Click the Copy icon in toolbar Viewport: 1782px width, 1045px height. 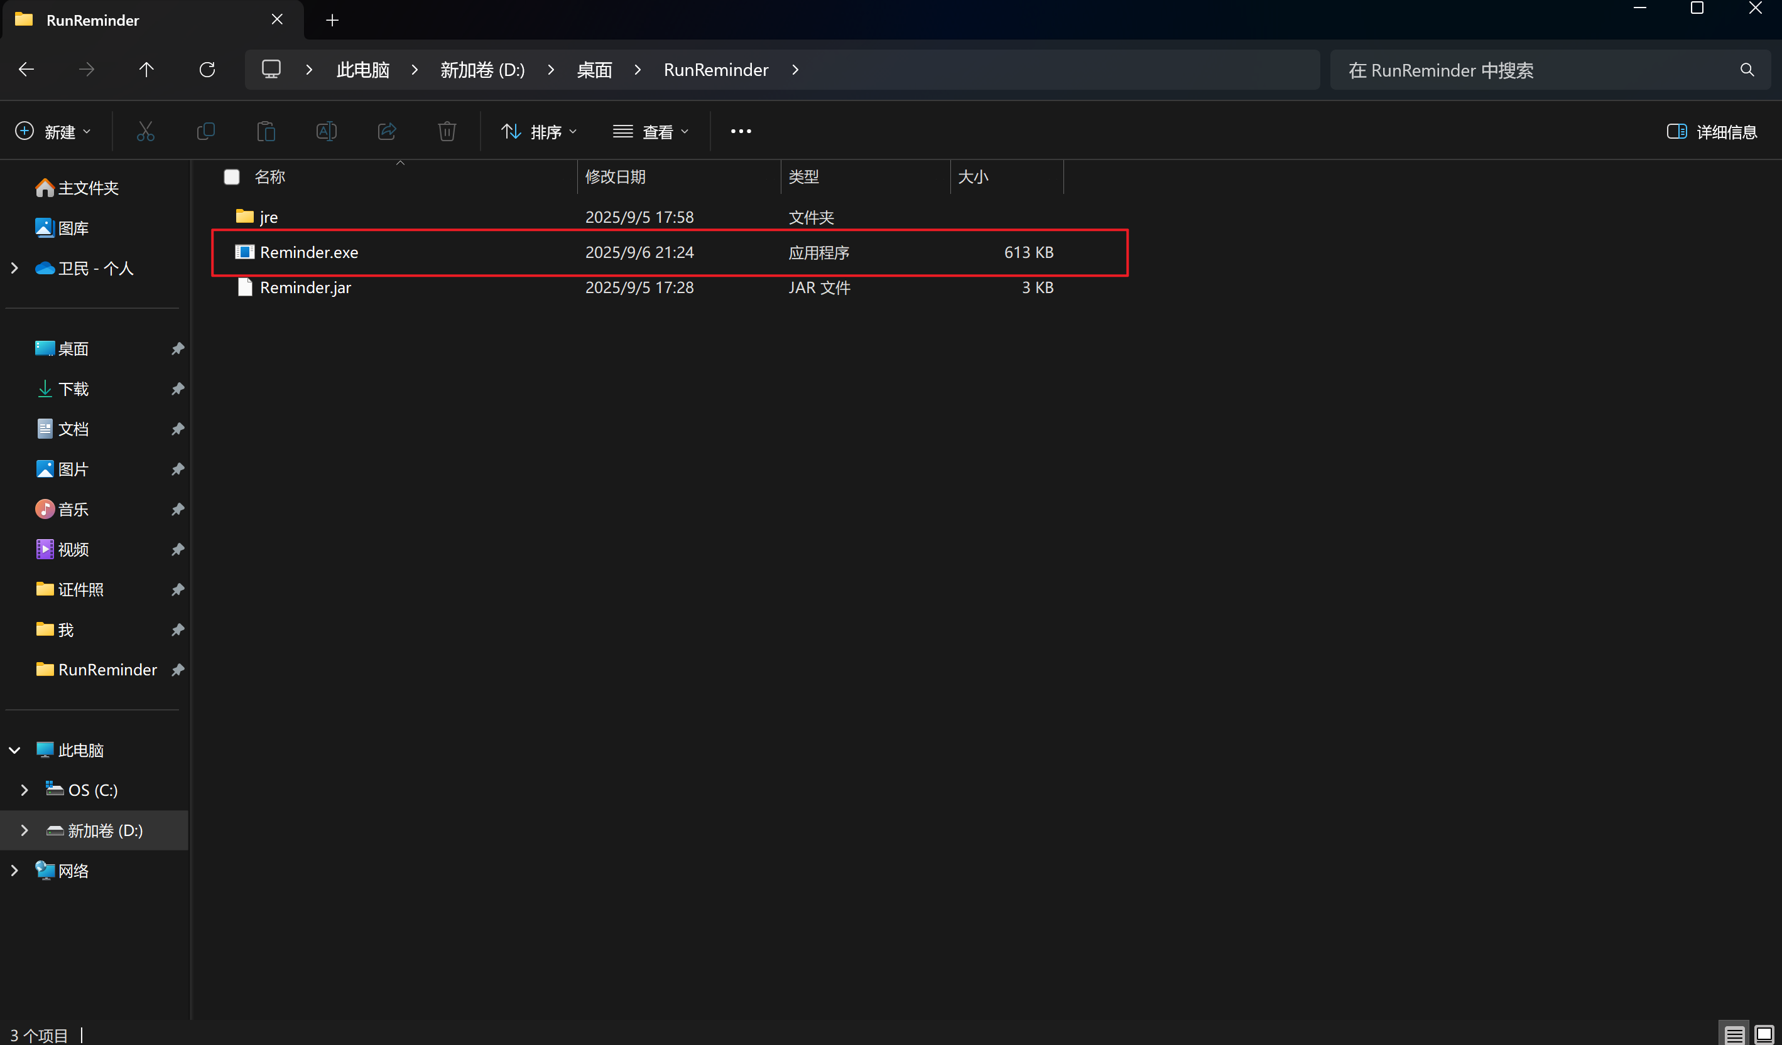[x=206, y=131]
